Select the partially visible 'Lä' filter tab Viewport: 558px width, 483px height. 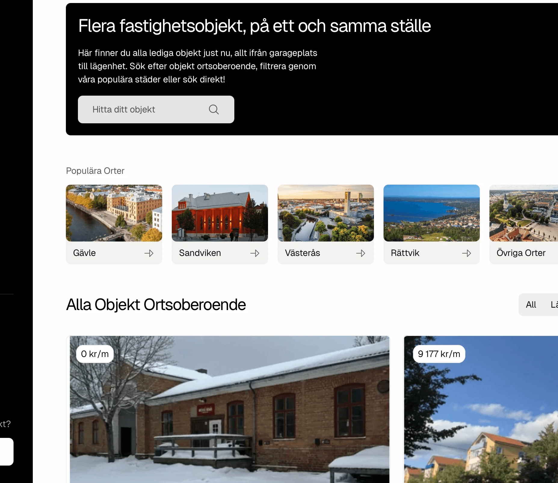[x=554, y=305]
